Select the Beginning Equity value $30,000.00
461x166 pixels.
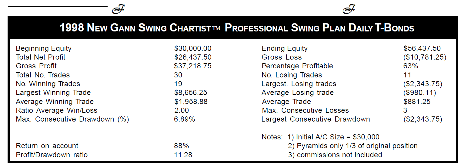(193, 48)
